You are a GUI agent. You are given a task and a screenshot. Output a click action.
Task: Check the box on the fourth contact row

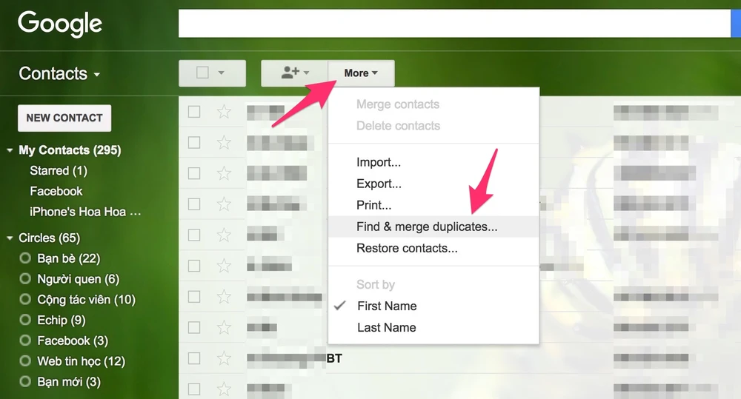(x=194, y=204)
